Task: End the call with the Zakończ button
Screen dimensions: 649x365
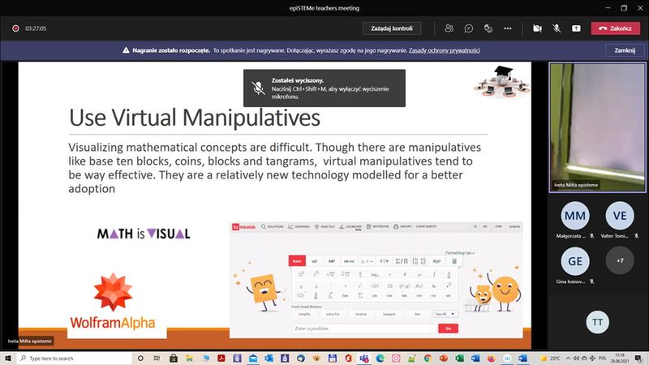Action: (x=616, y=28)
